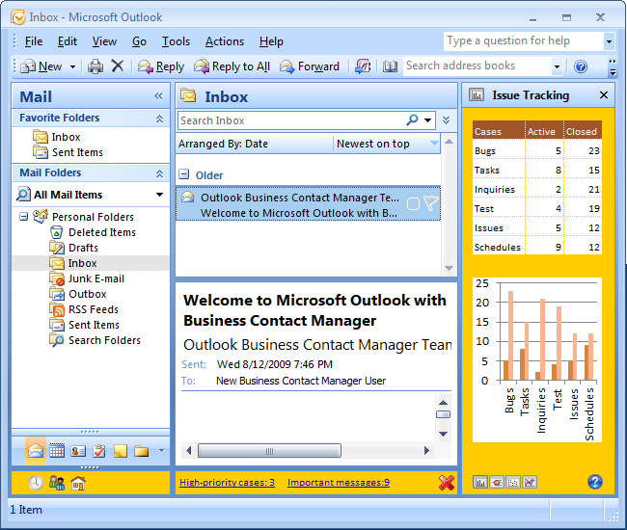Click the Type a question for help box
This screenshot has height=530, width=627.
coord(523,41)
